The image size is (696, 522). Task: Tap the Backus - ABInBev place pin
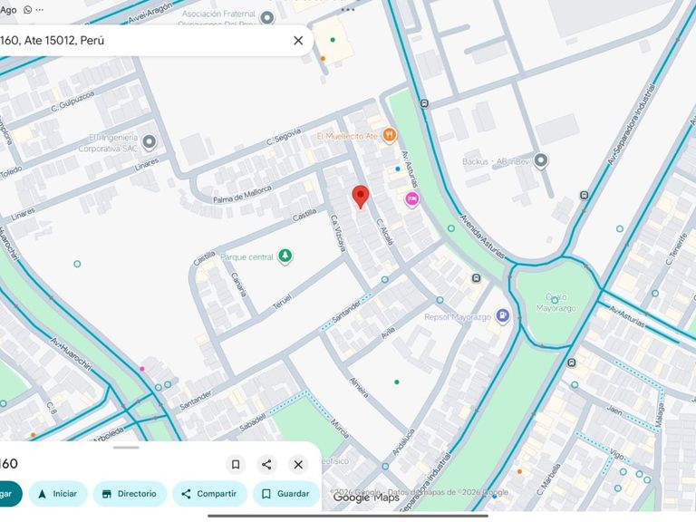click(540, 160)
